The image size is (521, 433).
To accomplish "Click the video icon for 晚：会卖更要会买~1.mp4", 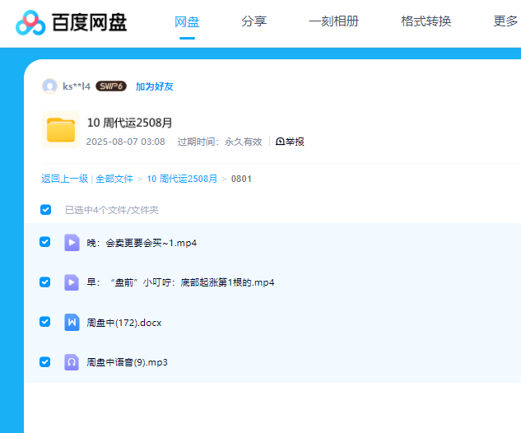I will click(x=72, y=243).
